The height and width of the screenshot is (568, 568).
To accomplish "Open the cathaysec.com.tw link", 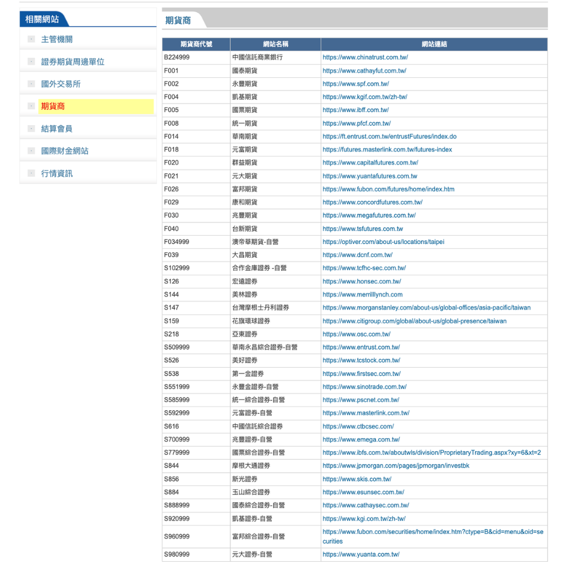I will pyautogui.click(x=366, y=505).
